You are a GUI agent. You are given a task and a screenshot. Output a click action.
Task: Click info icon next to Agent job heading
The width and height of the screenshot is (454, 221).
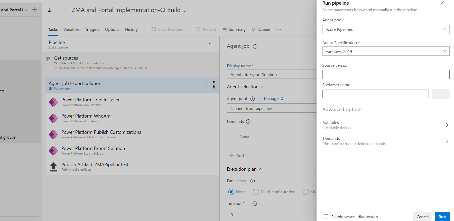(x=255, y=46)
